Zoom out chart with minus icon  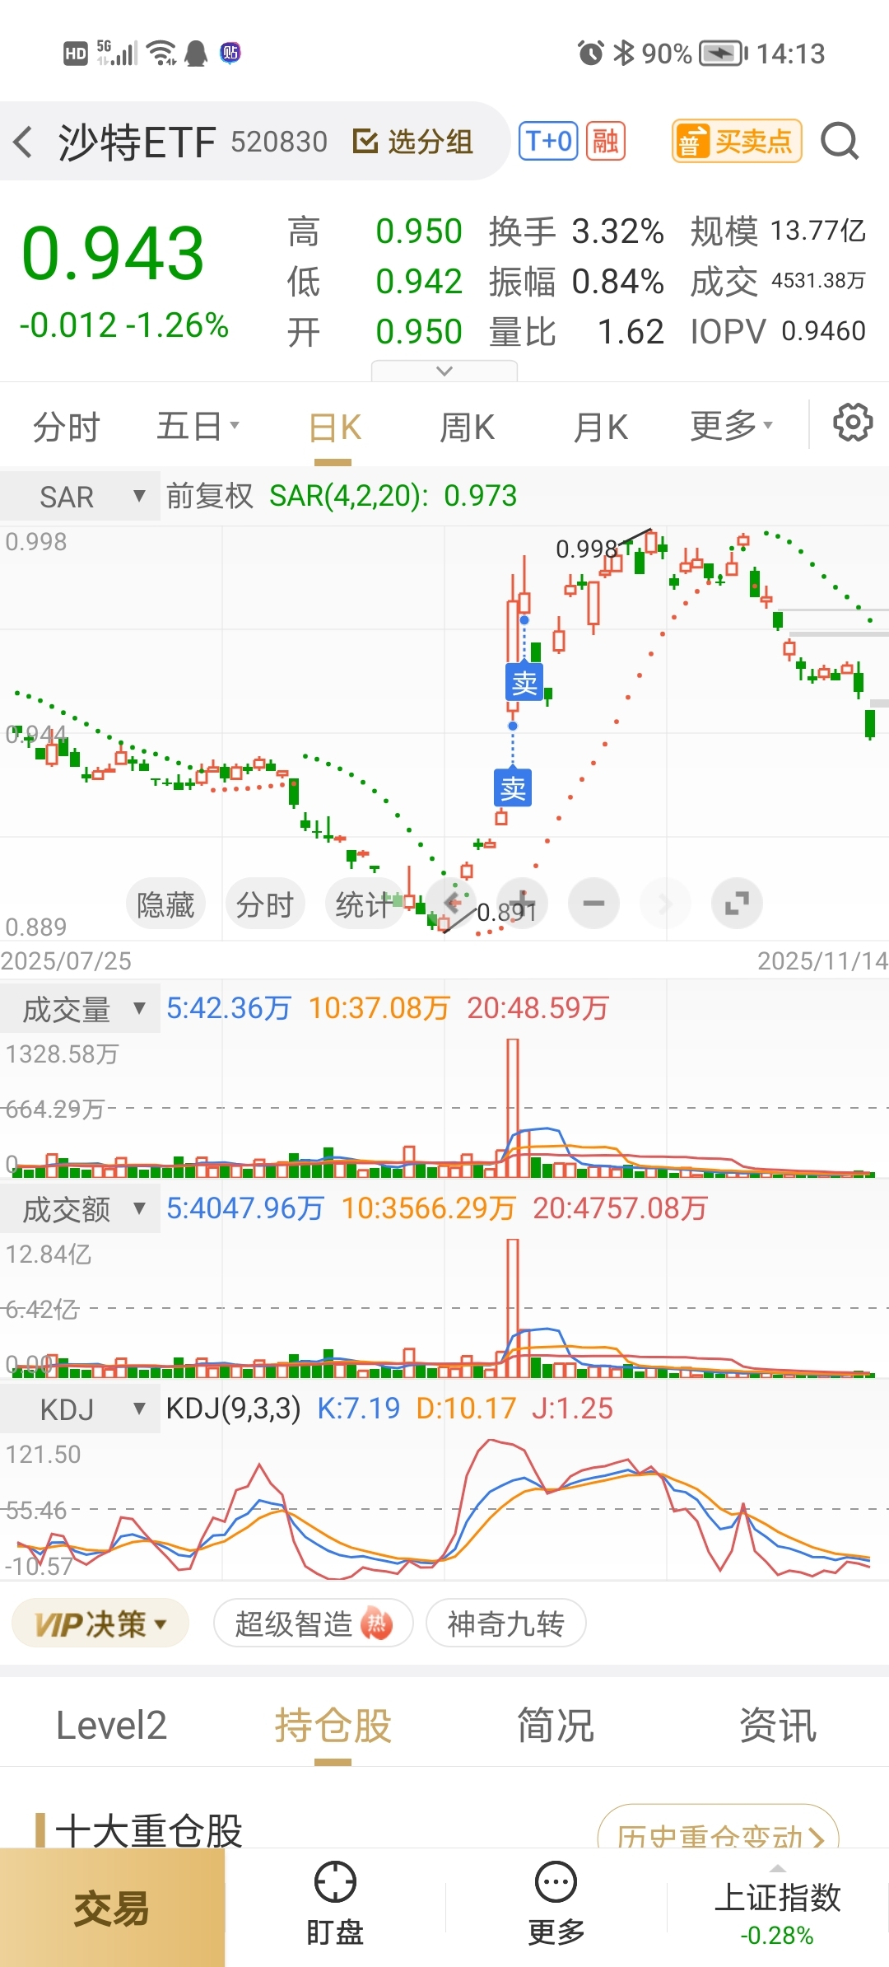[x=593, y=904]
